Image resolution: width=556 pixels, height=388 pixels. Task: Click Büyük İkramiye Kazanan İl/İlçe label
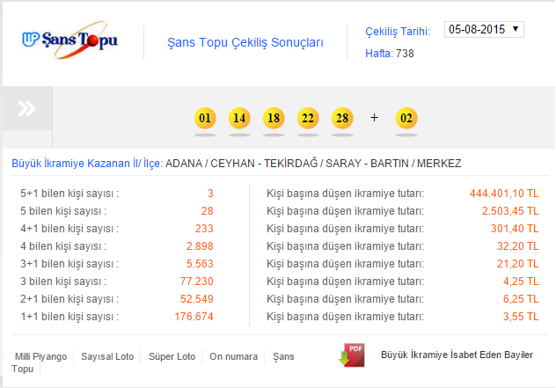87,164
